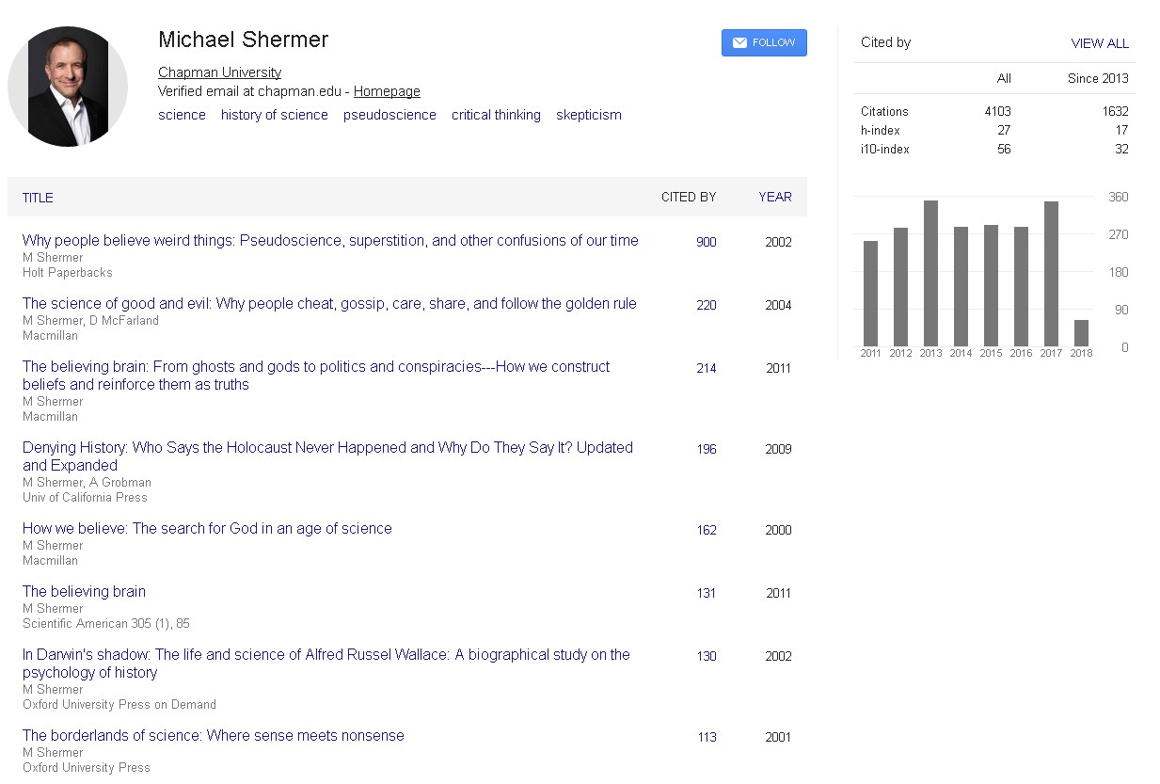This screenshot has height=784, width=1160.
Task: Open the 131 citations count link
Action: click(x=706, y=593)
